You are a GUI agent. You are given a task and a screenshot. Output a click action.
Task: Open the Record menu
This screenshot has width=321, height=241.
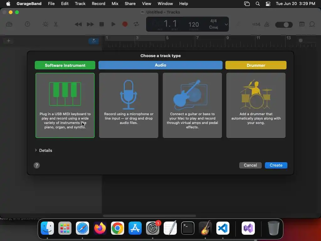[98, 4]
